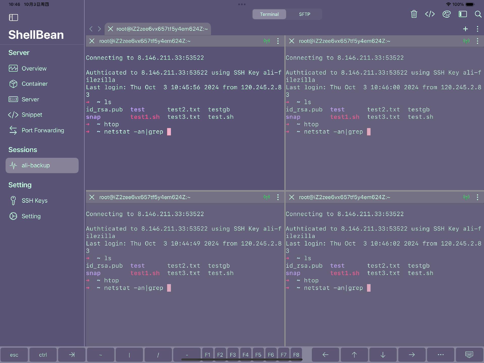
Task: Switch to the Terminal segment
Action: point(269,14)
